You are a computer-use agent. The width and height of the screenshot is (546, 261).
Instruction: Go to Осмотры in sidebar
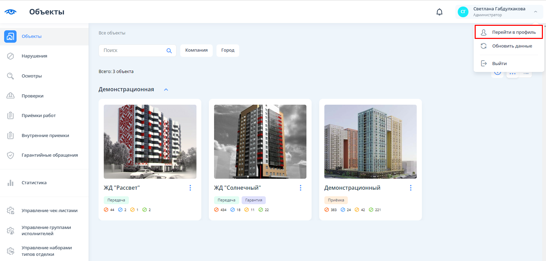coord(32,76)
